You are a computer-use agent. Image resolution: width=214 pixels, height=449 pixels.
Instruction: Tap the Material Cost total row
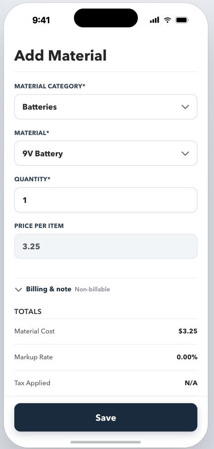pyautogui.click(x=106, y=331)
